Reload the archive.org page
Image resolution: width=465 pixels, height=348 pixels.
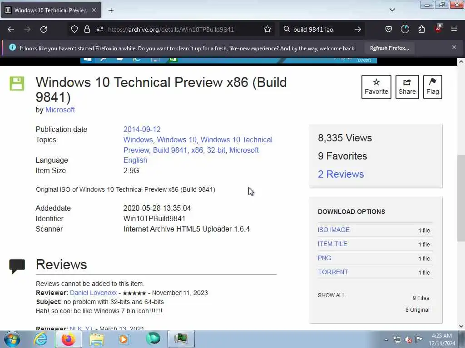point(44,29)
